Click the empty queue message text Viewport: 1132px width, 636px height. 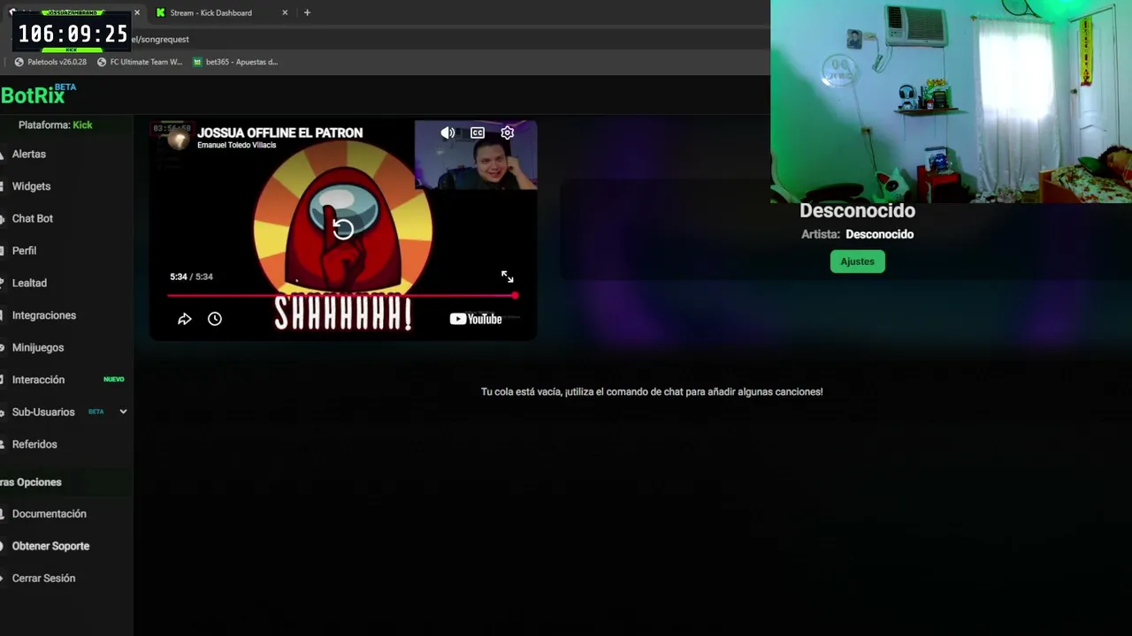click(x=652, y=391)
